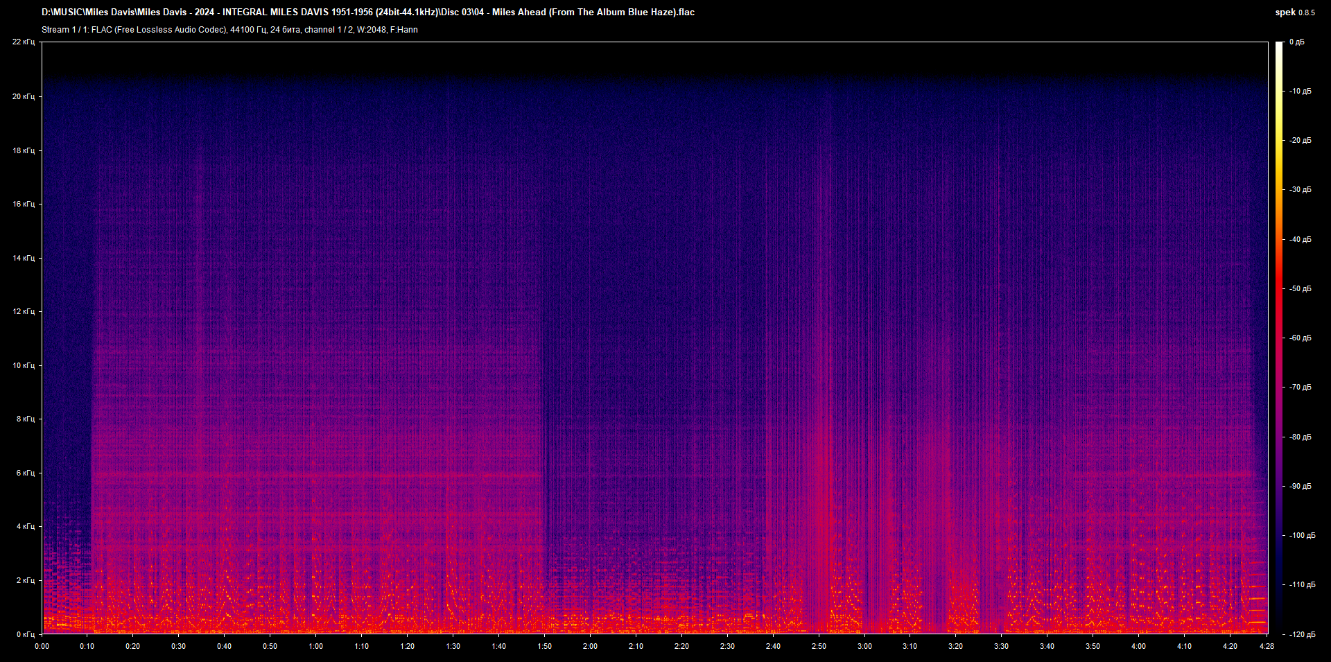Click the -30 дБ level scale label
Viewport: 1331px width, 662px height.
(1300, 190)
